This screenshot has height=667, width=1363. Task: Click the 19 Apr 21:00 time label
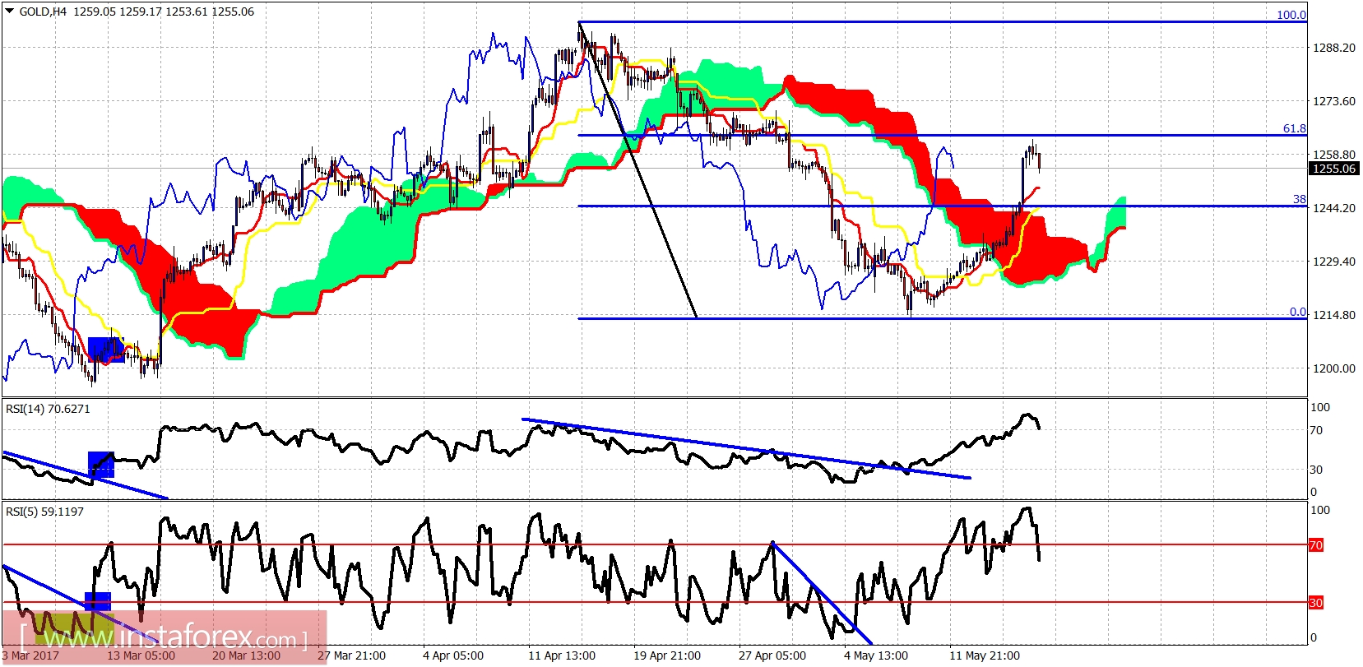click(667, 655)
